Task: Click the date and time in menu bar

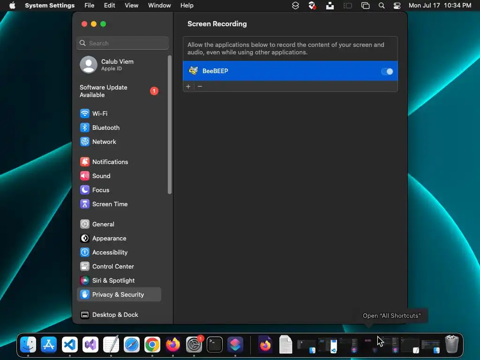Action: pos(440,6)
